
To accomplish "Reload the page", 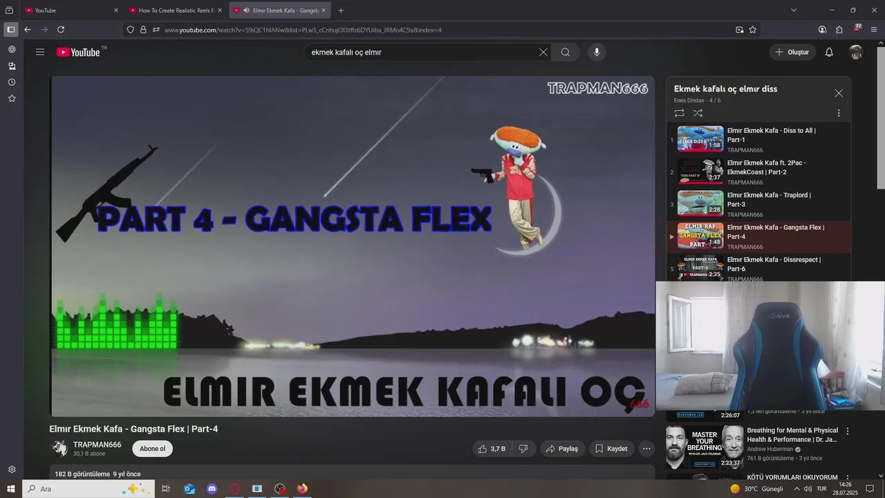I will [x=61, y=30].
